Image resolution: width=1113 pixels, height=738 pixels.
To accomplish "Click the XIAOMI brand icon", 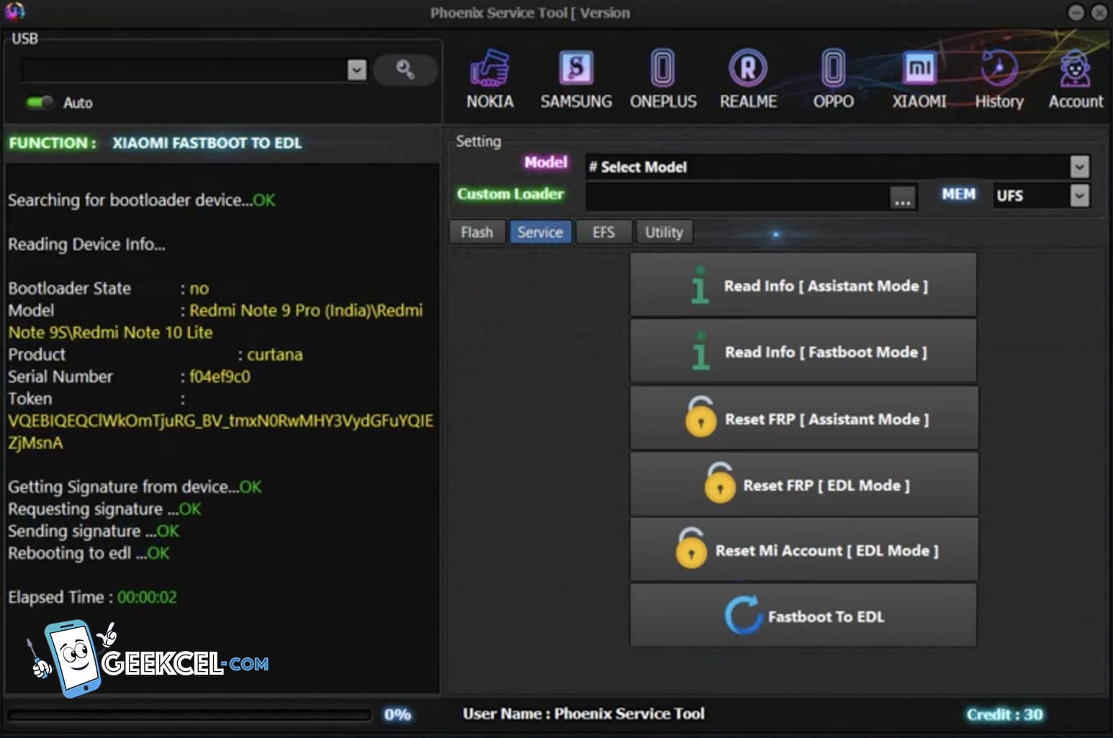I will coord(919,79).
